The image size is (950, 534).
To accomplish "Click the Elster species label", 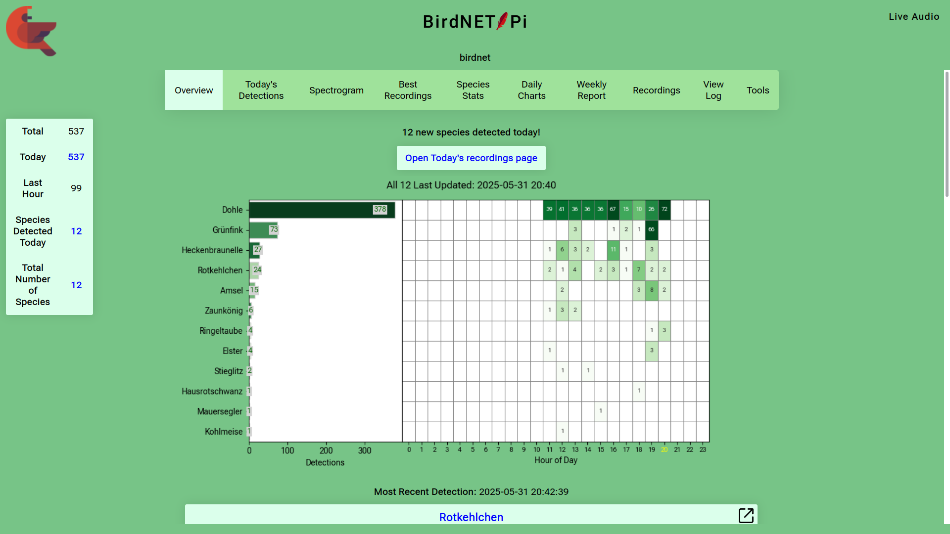I will (x=233, y=351).
